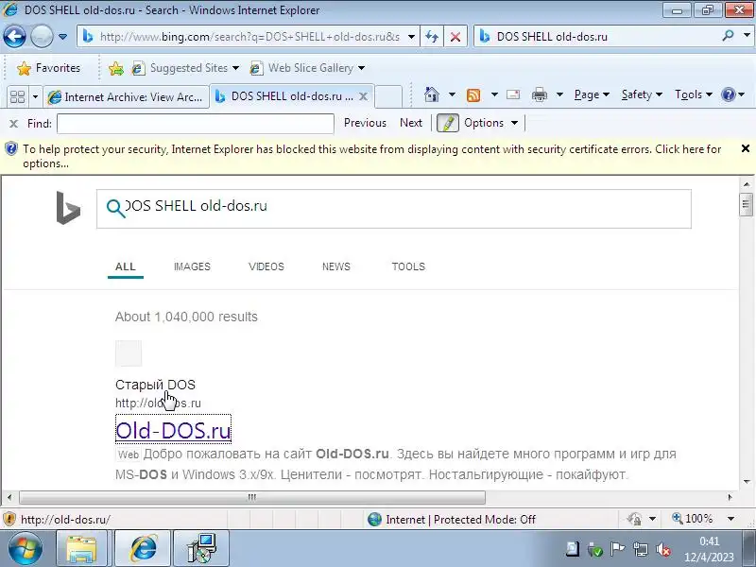
Task: Click the Find text input field
Action: [x=196, y=124]
